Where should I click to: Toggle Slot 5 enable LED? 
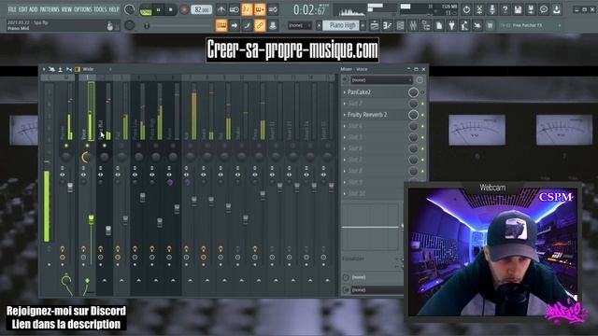pos(422,137)
